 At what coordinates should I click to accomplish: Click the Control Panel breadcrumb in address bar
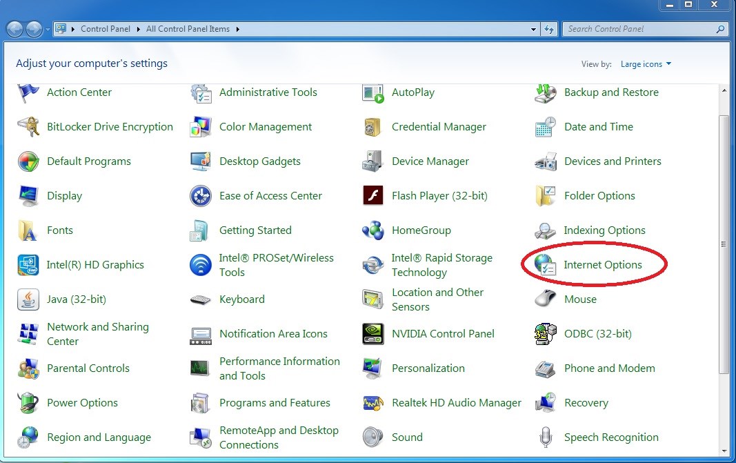[x=104, y=29]
